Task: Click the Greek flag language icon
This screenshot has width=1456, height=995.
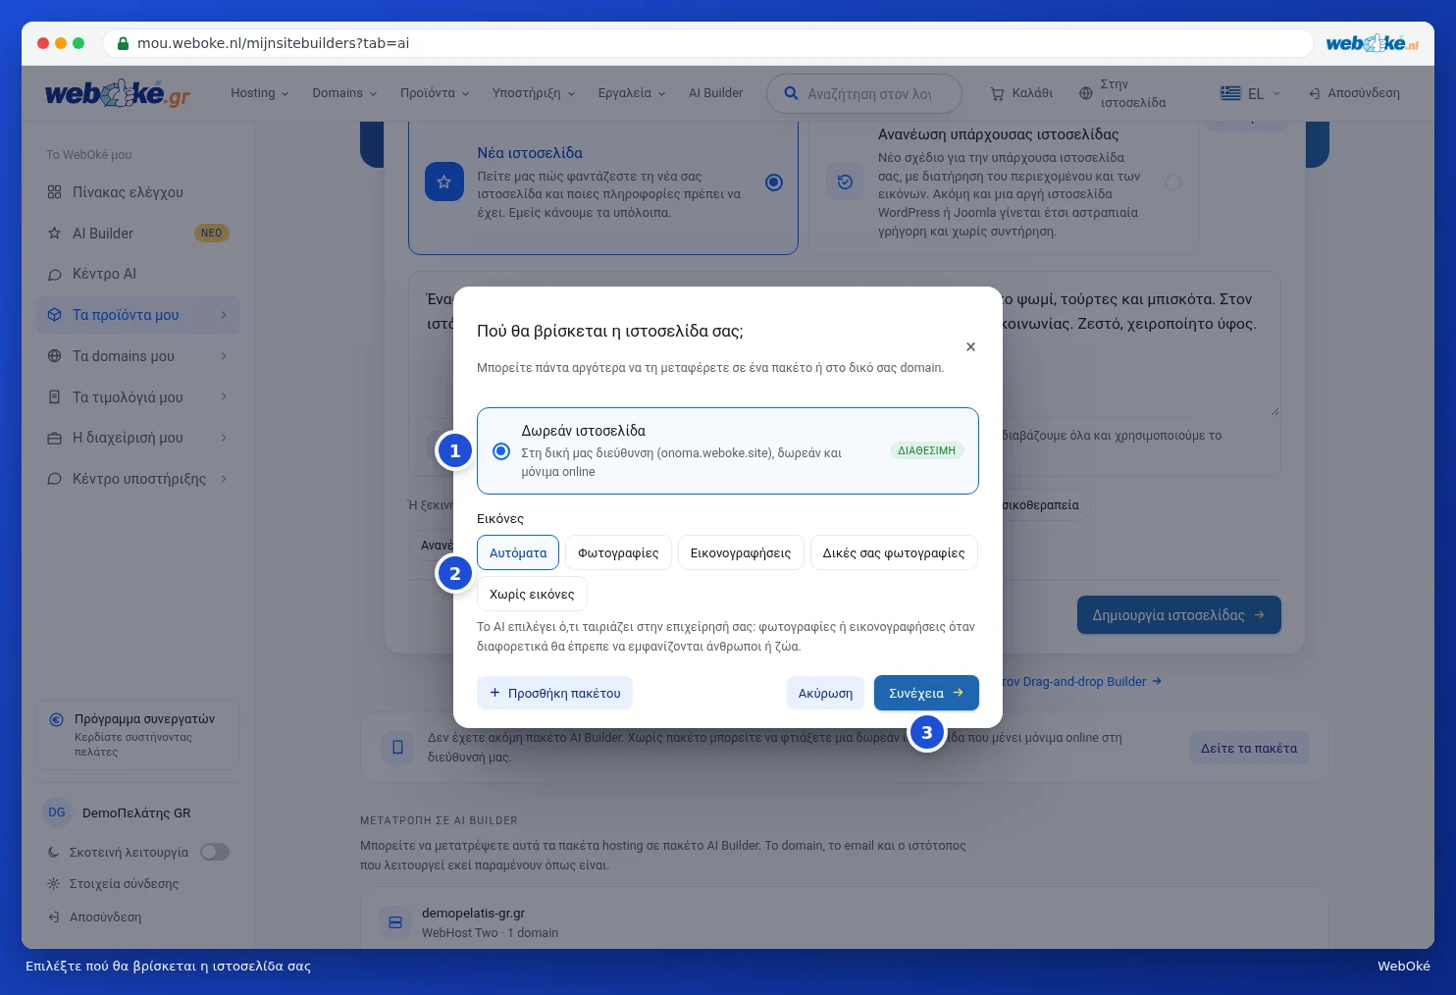Action: (1230, 93)
